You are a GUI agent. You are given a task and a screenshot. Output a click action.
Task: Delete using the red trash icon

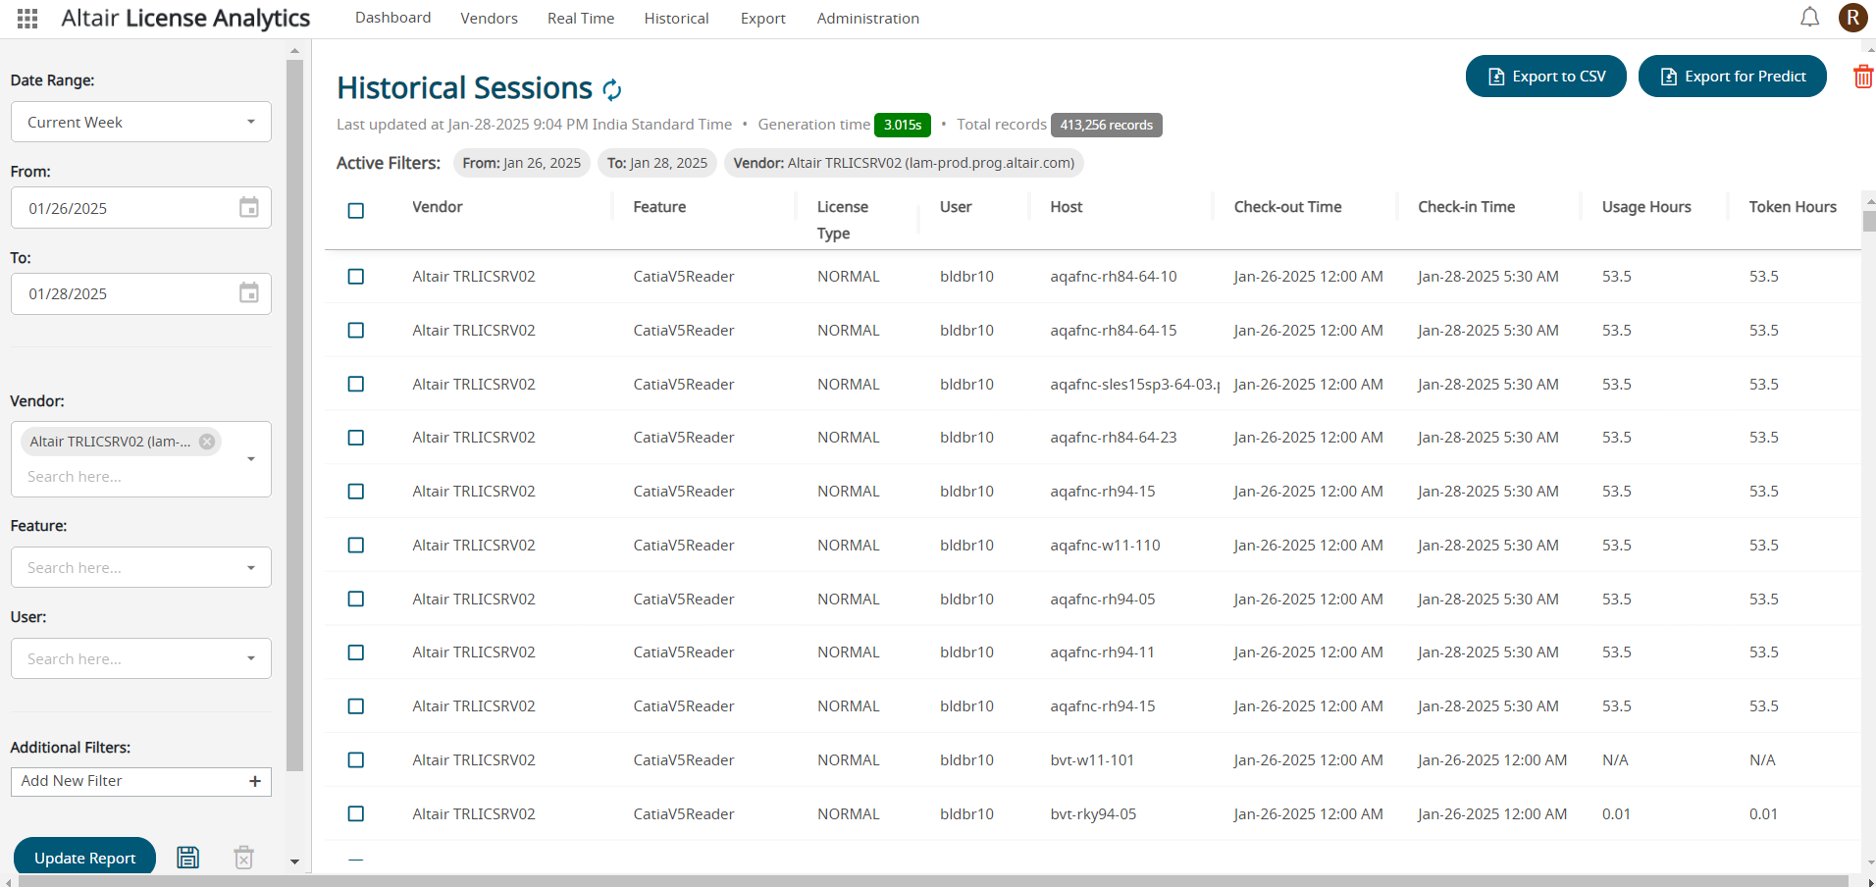(1862, 77)
